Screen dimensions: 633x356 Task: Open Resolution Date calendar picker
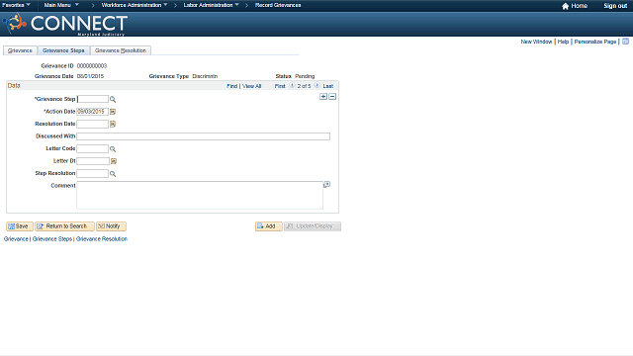pos(113,125)
